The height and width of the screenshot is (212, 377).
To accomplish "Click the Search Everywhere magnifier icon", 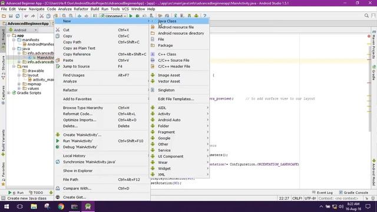I will point(366,16).
